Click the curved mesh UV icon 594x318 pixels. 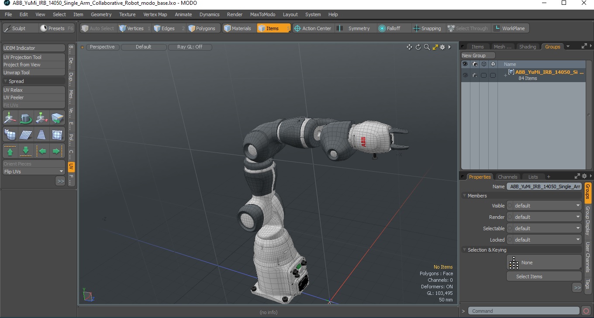pyautogui.click(x=10, y=135)
